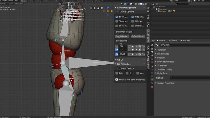Switch to the Item sidebar tab
The width and height of the screenshot is (210, 118).
148,10
